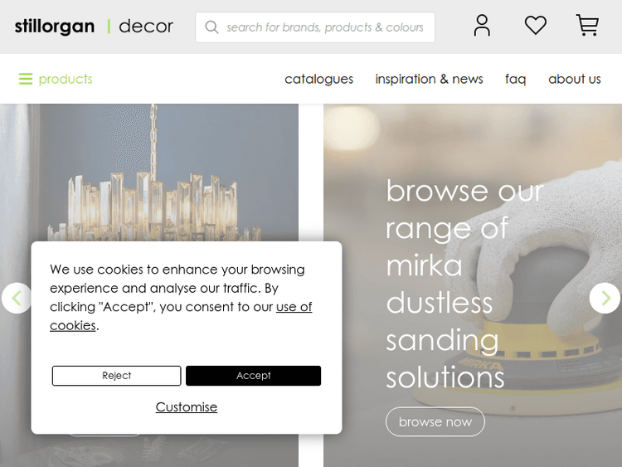
Task: Click the stillorgan decor logo
Action: [x=94, y=27]
